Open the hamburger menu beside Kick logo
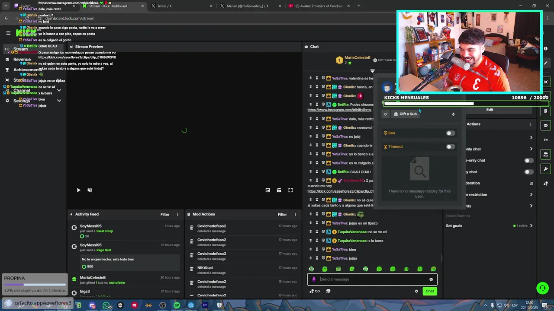This screenshot has width=554, height=311. pyautogui.click(x=8, y=33)
